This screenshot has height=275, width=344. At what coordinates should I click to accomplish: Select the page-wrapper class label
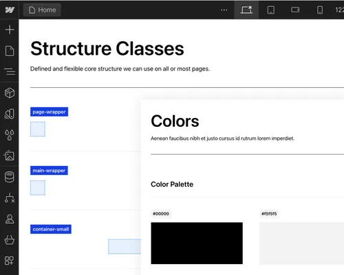click(x=49, y=112)
